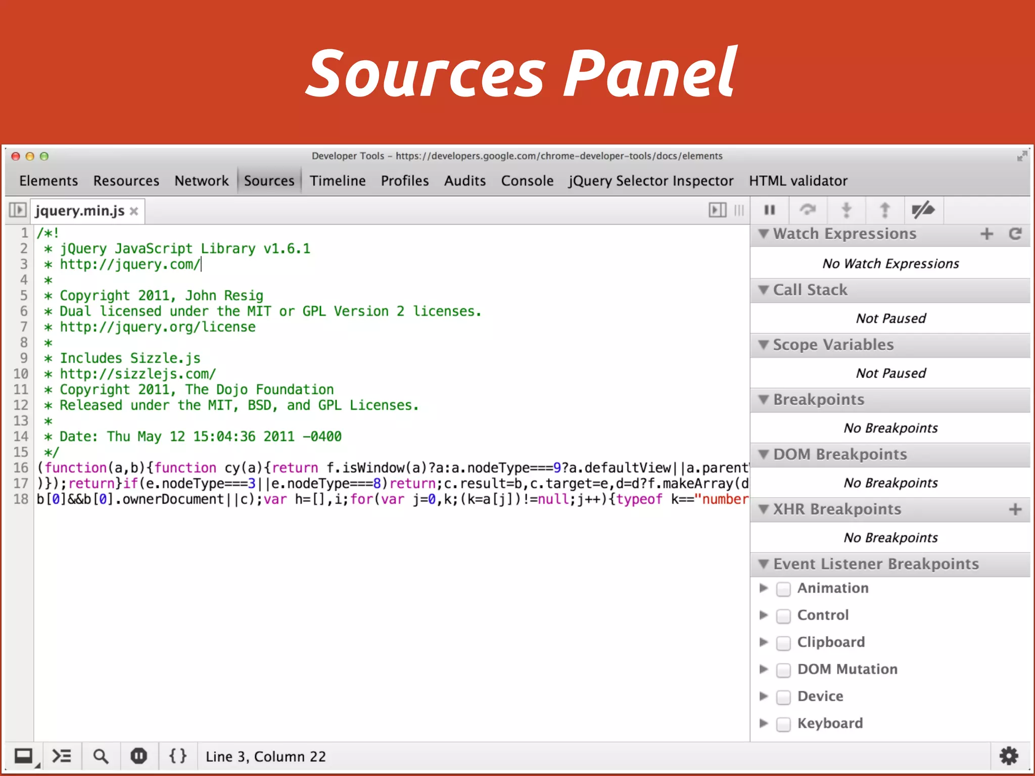
Task: Collapse the DOM Breakpoints section
Action: pos(764,454)
